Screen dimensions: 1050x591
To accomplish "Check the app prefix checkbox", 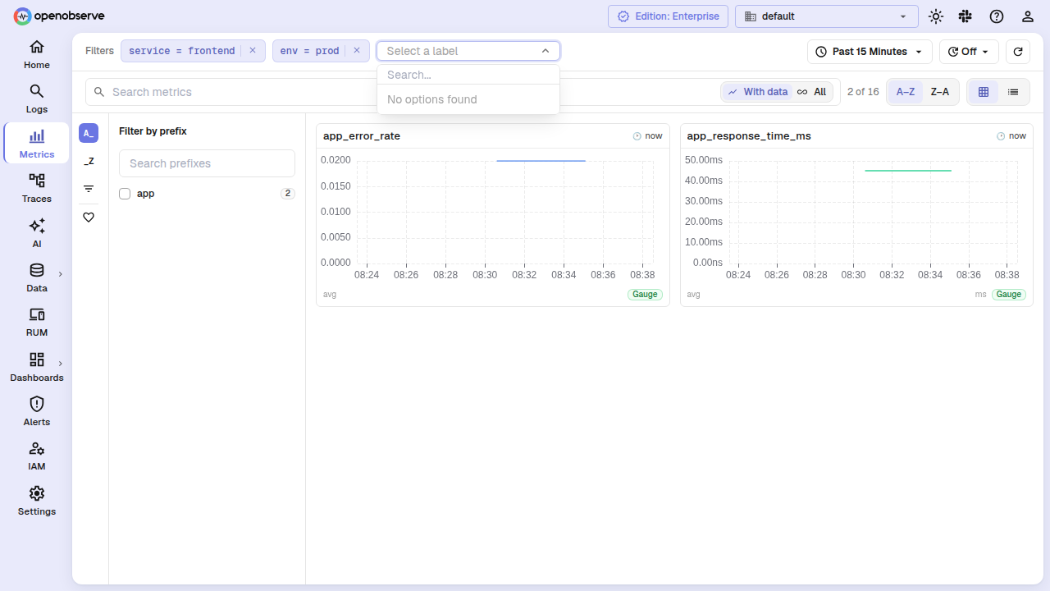I will click(x=125, y=194).
